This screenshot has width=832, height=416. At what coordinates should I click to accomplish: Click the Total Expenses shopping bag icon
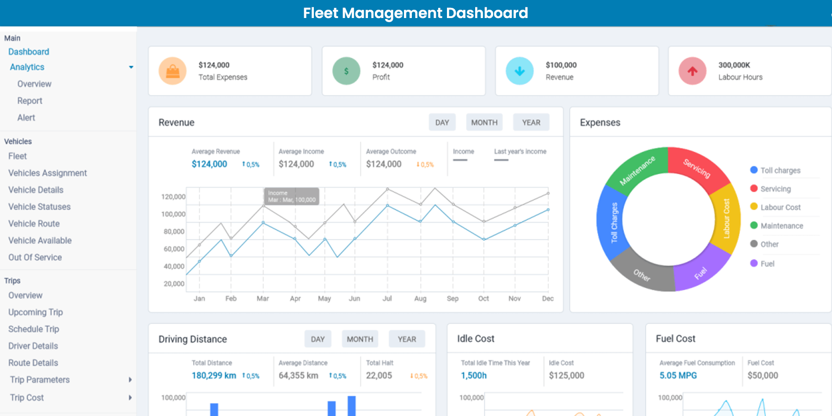(x=172, y=70)
